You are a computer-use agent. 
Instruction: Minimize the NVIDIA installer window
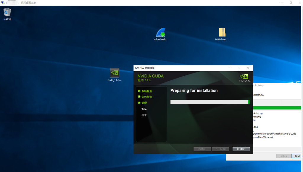[230, 68]
